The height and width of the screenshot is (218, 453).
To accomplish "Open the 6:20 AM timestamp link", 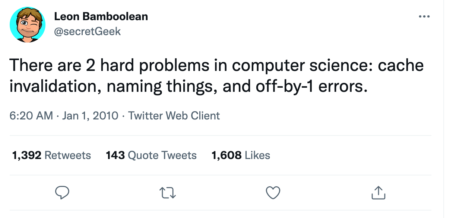I will point(31,116).
